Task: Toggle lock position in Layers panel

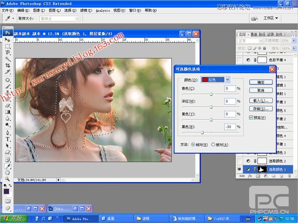Action: (x=259, y=48)
